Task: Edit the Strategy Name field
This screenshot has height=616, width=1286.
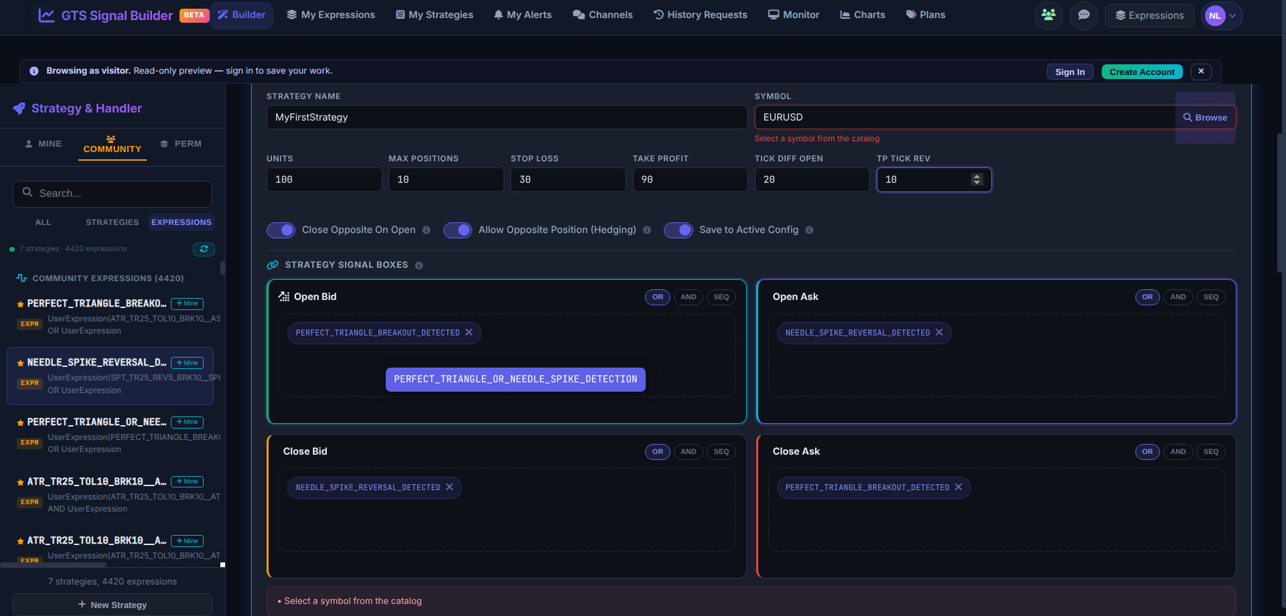Action: pos(507,117)
